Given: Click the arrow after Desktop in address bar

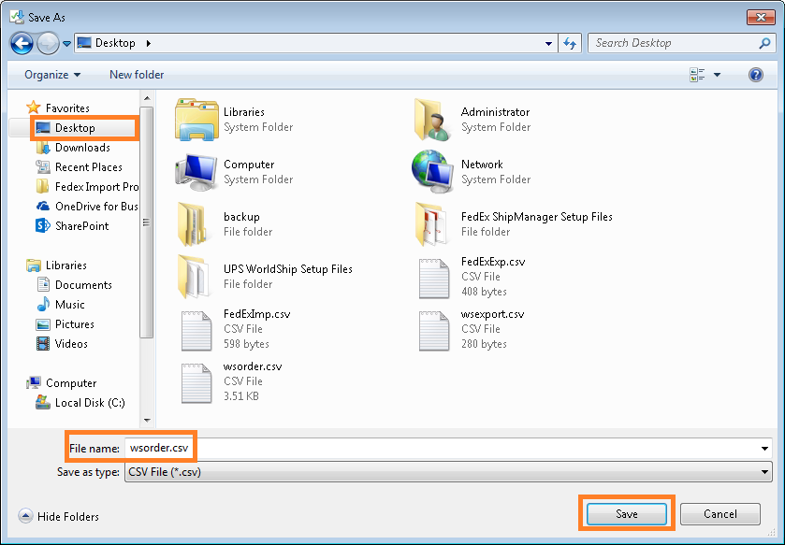Looking at the screenshot, I should [x=148, y=44].
